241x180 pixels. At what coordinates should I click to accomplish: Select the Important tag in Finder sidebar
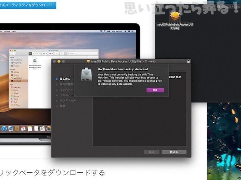pyautogui.click(x=16, y=87)
